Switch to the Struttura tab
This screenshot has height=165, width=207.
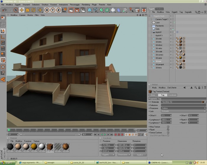(x=159, y=9)
